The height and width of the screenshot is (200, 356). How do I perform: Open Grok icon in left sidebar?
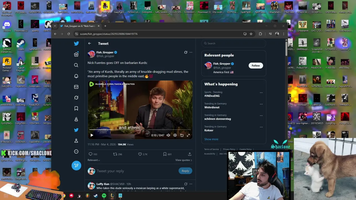tap(76, 97)
